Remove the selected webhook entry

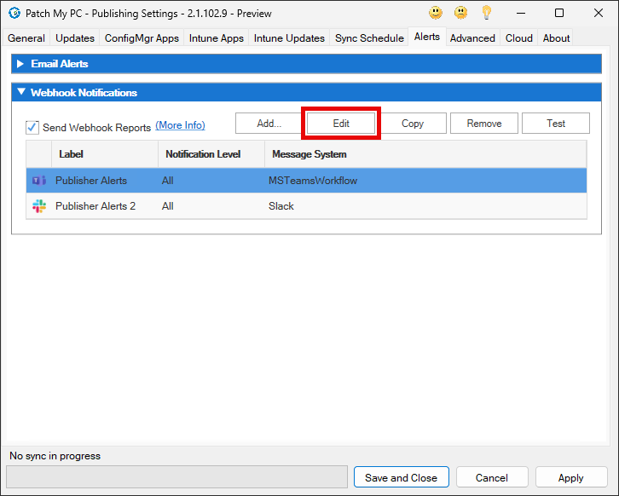pyautogui.click(x=484, y=124)
